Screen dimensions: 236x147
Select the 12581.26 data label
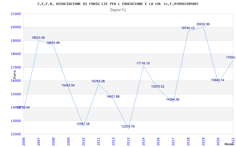click(x=83, y=124)
